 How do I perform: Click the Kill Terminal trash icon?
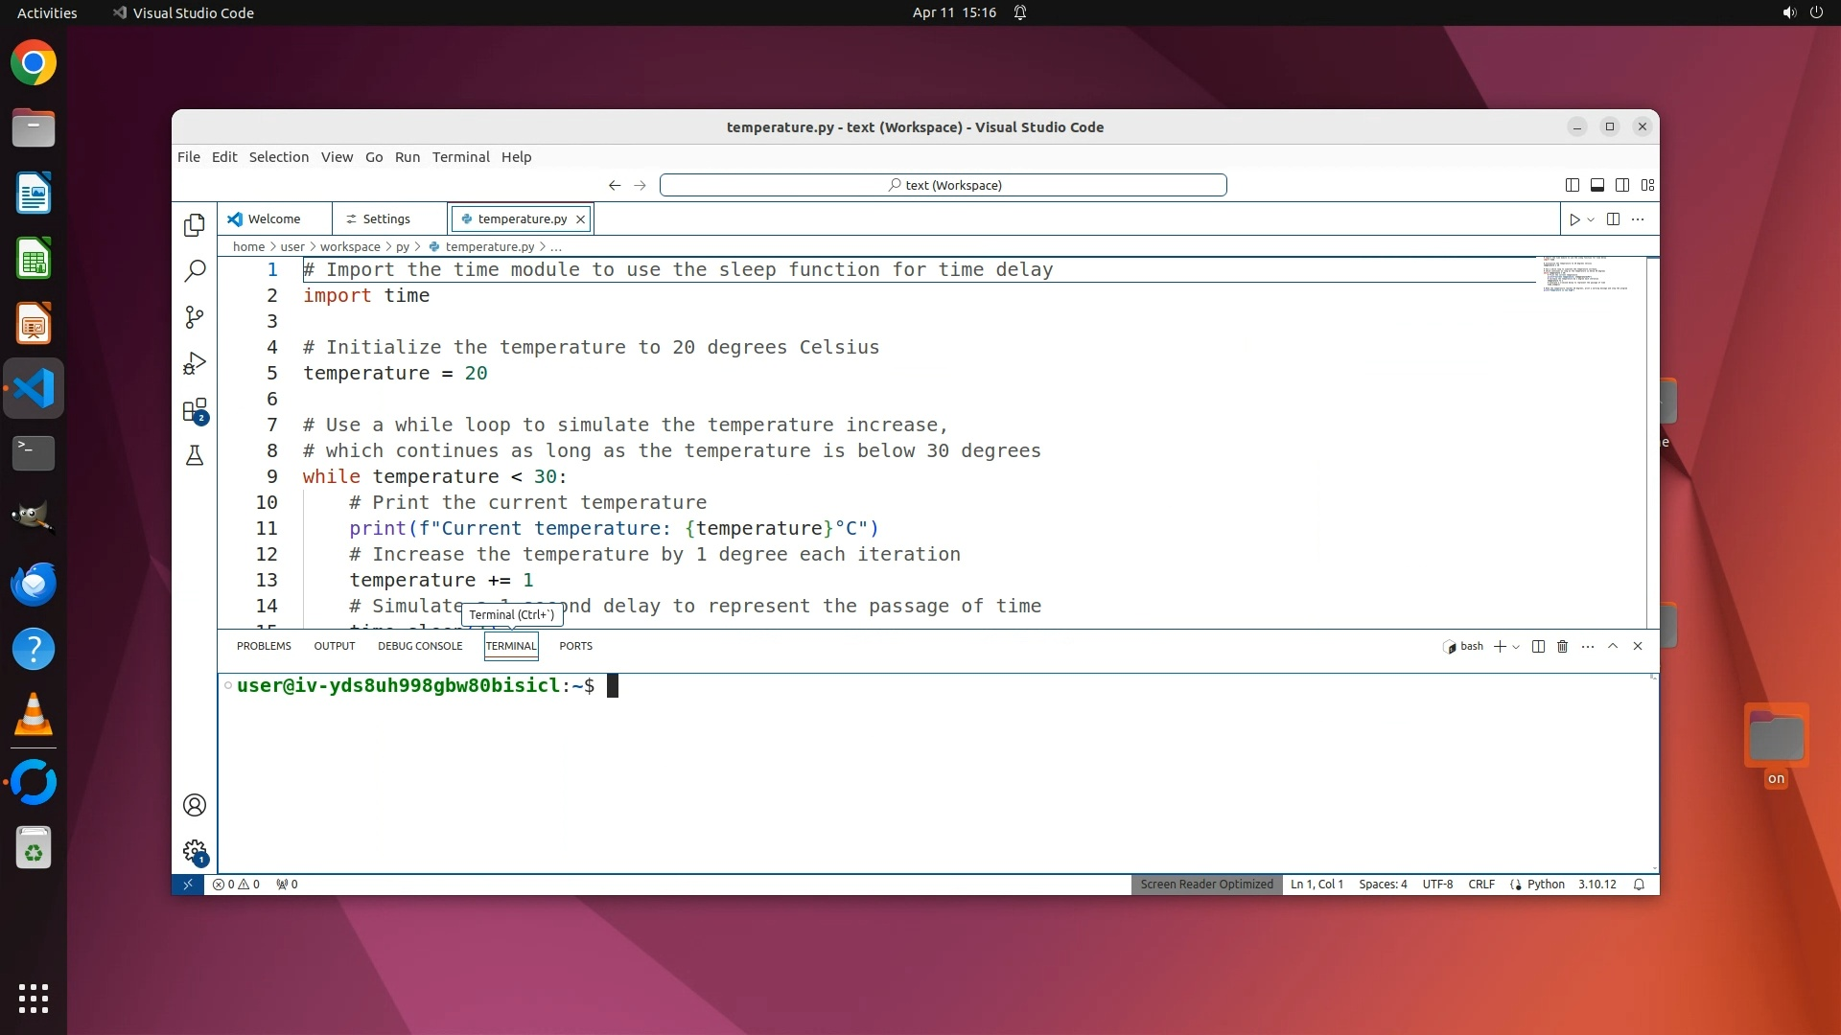[x=1562, y=647]
